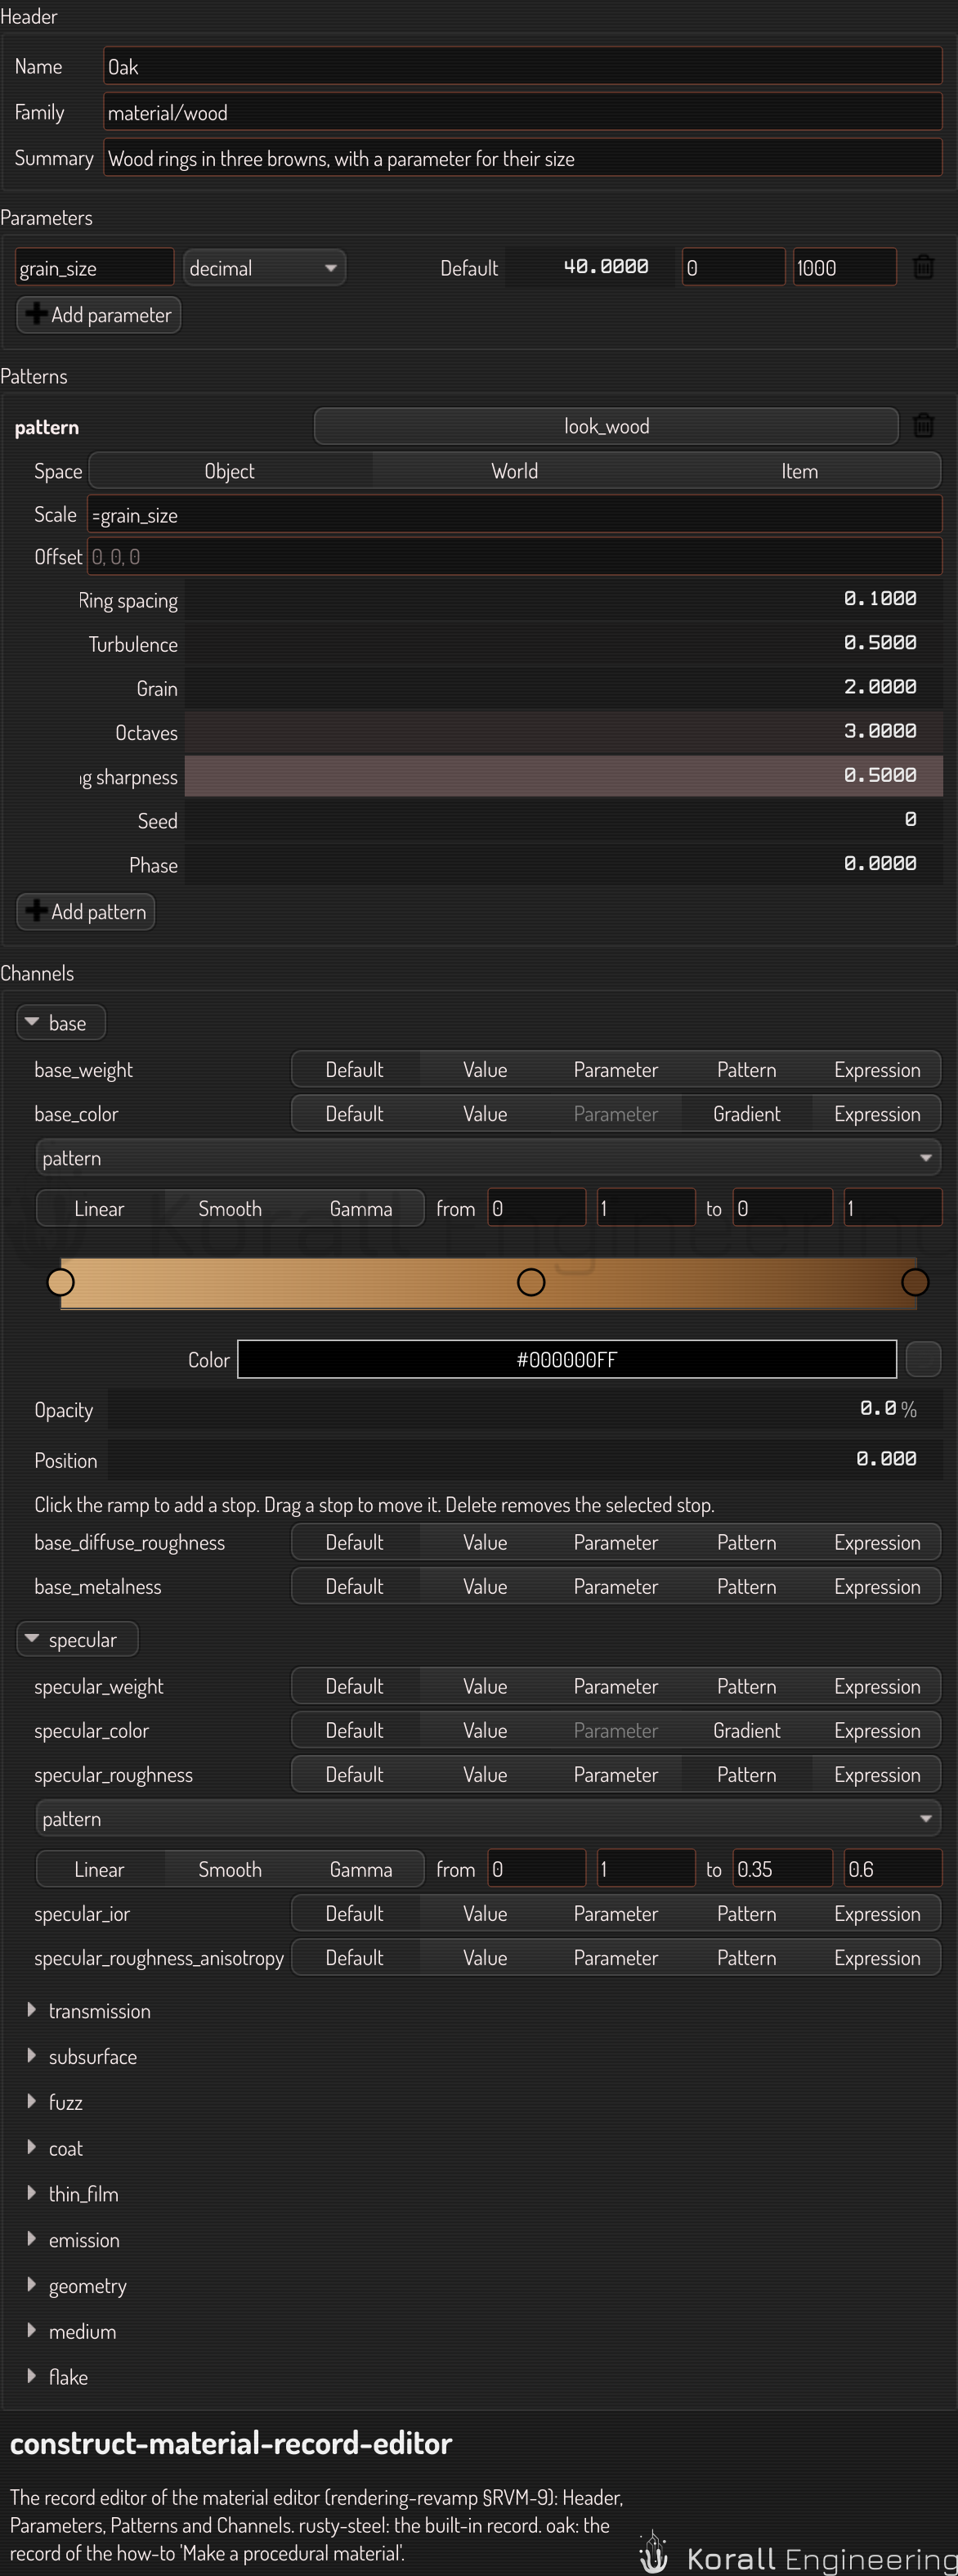Image resolution: width=958 pixels, height=2576 pixels.
Task: Choose Gamma interpolation for specular_roughness
Action: (x=361, y=1870)
